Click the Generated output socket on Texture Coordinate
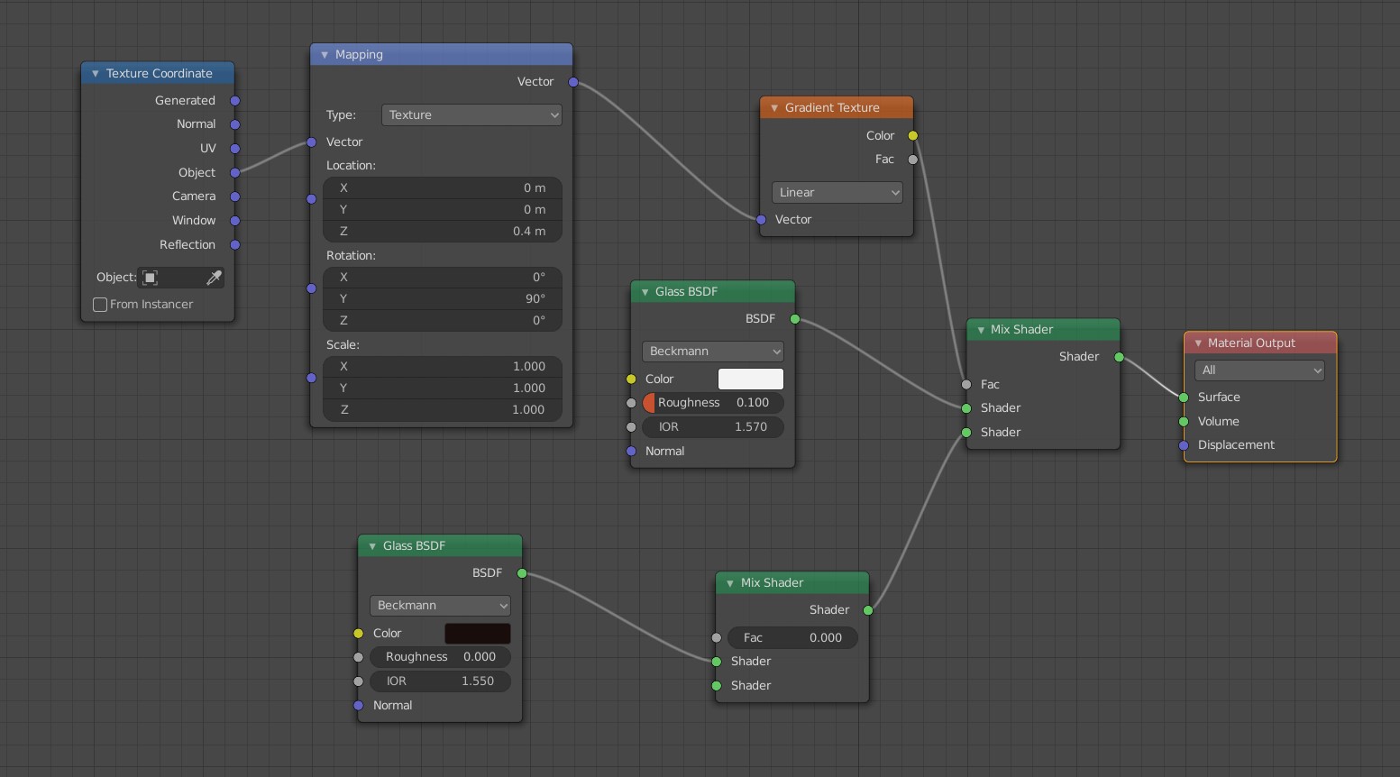 pyautogui.click(x=235, y=101)
